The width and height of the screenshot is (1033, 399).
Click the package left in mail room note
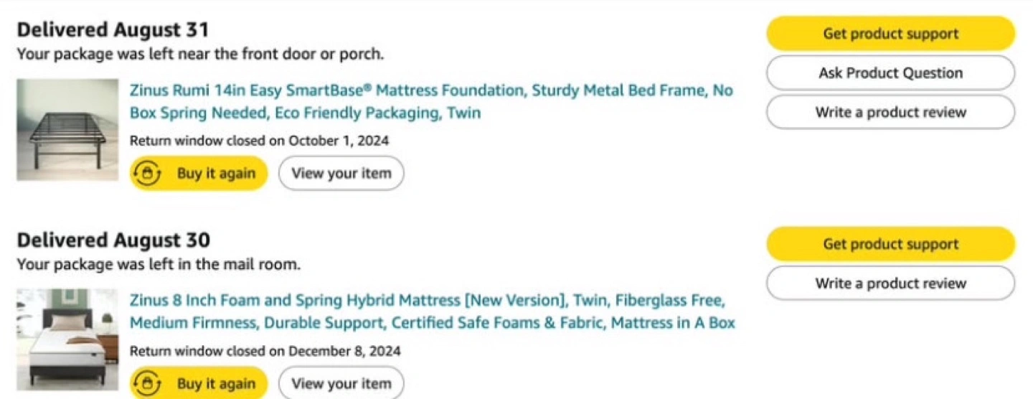(159, 264)
